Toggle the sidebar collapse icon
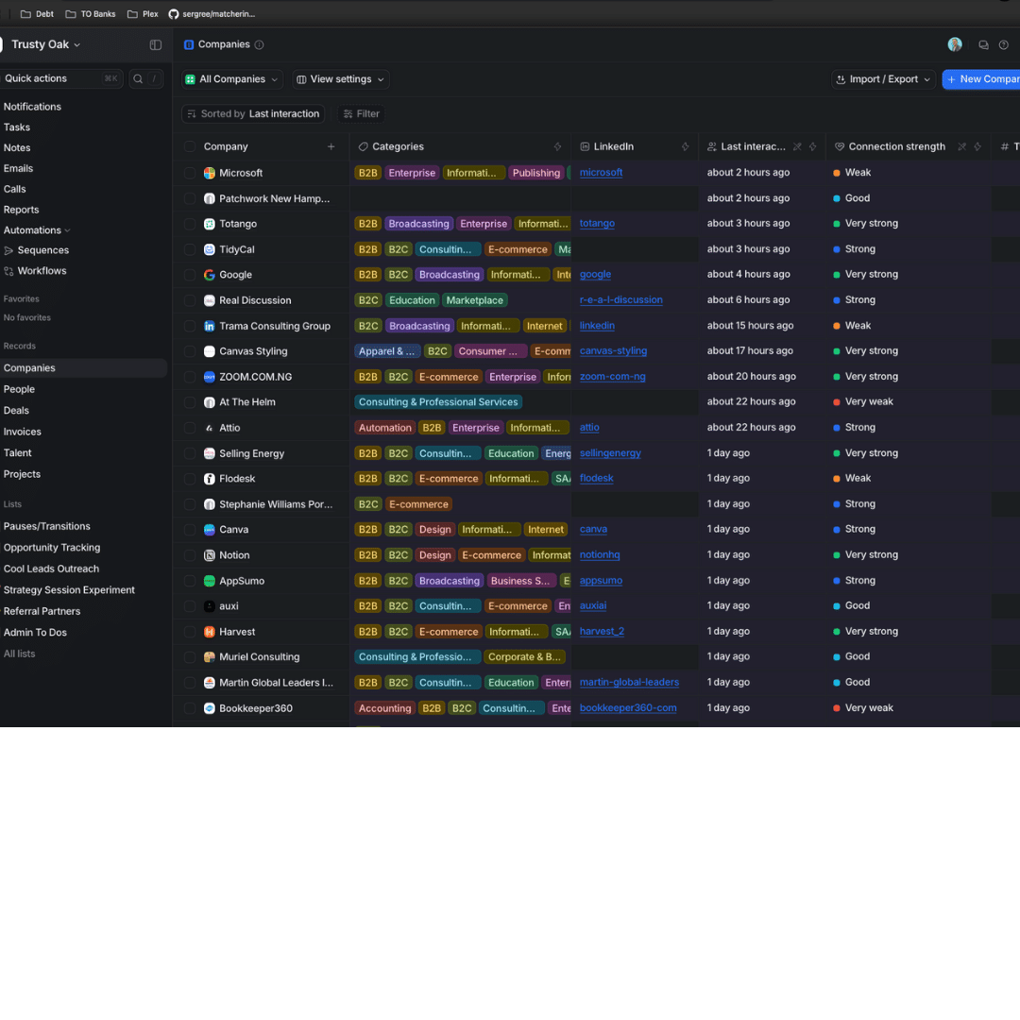This screenshot has width=1020, height=1020. click(156, 45)
